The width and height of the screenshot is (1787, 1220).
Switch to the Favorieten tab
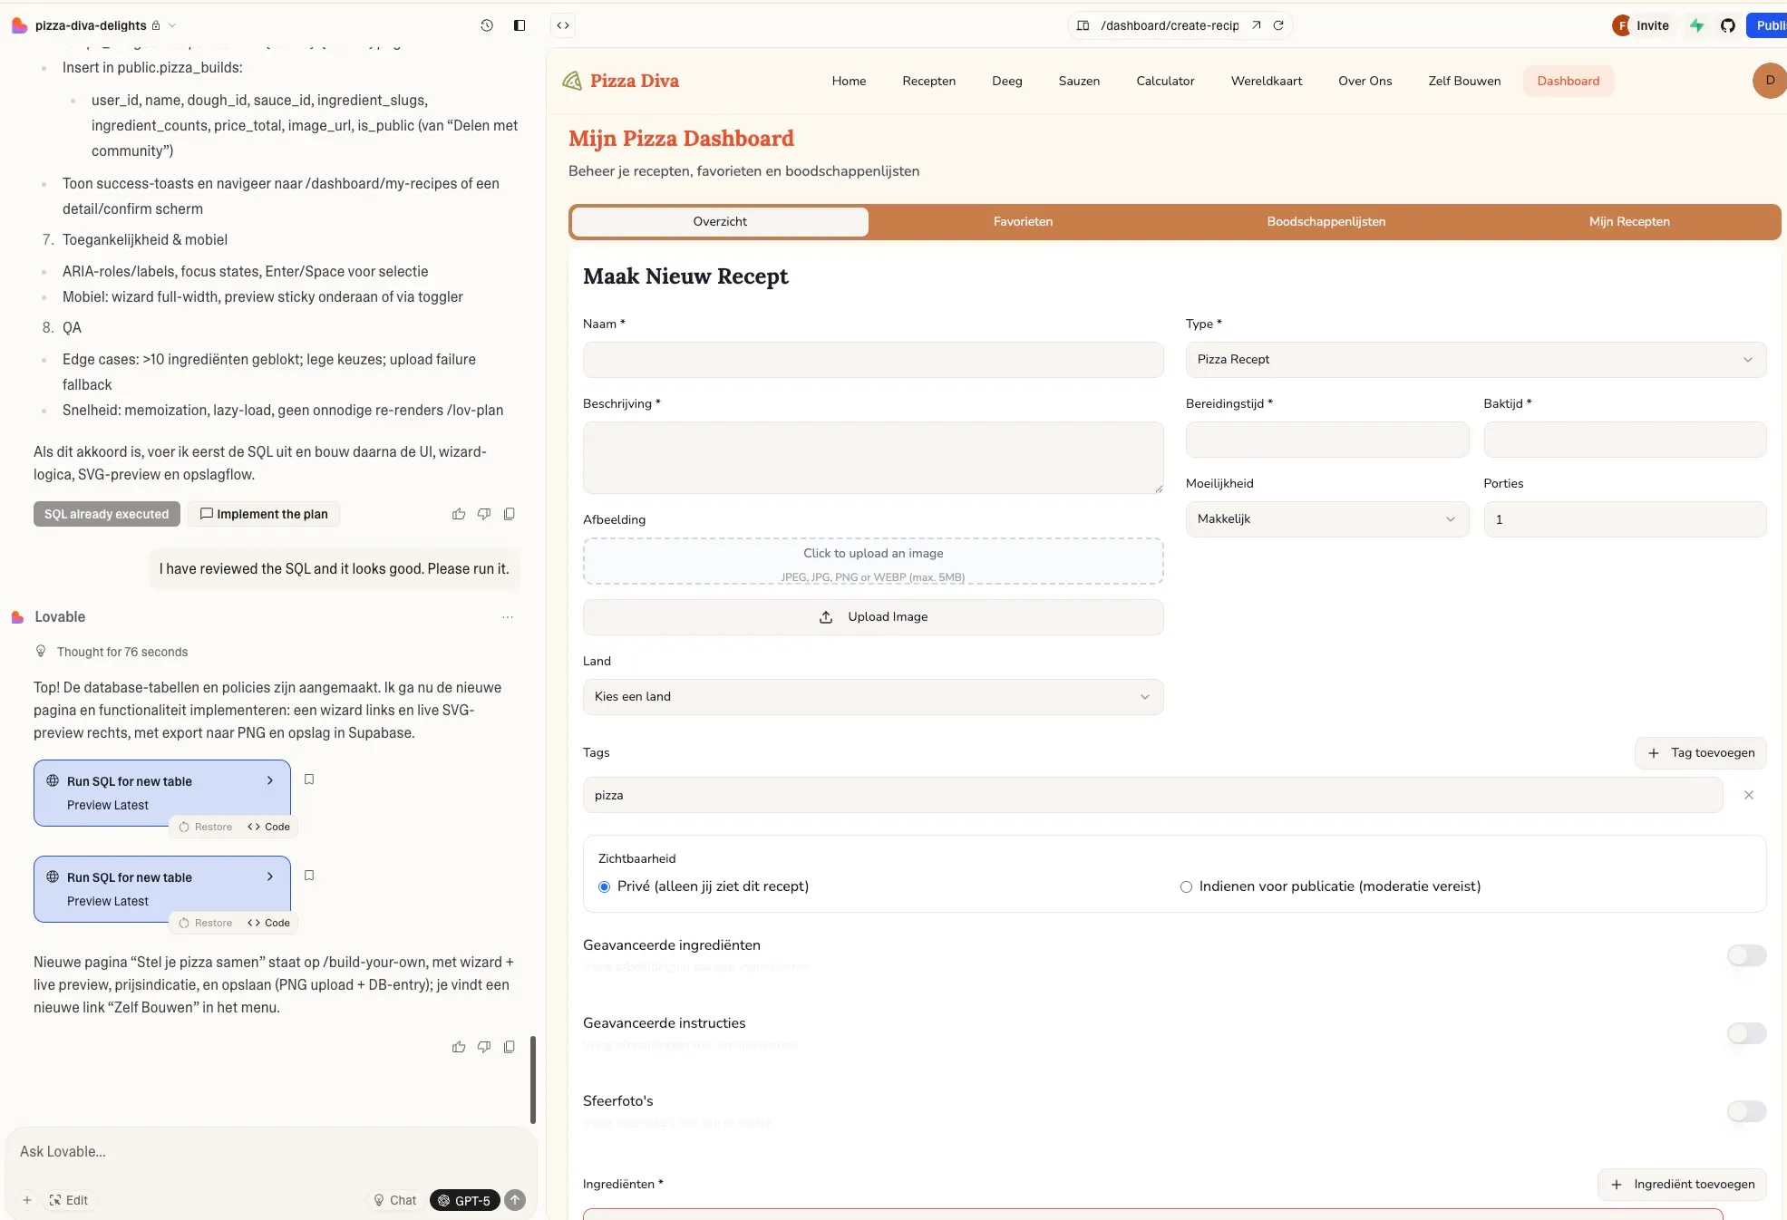1023,222
